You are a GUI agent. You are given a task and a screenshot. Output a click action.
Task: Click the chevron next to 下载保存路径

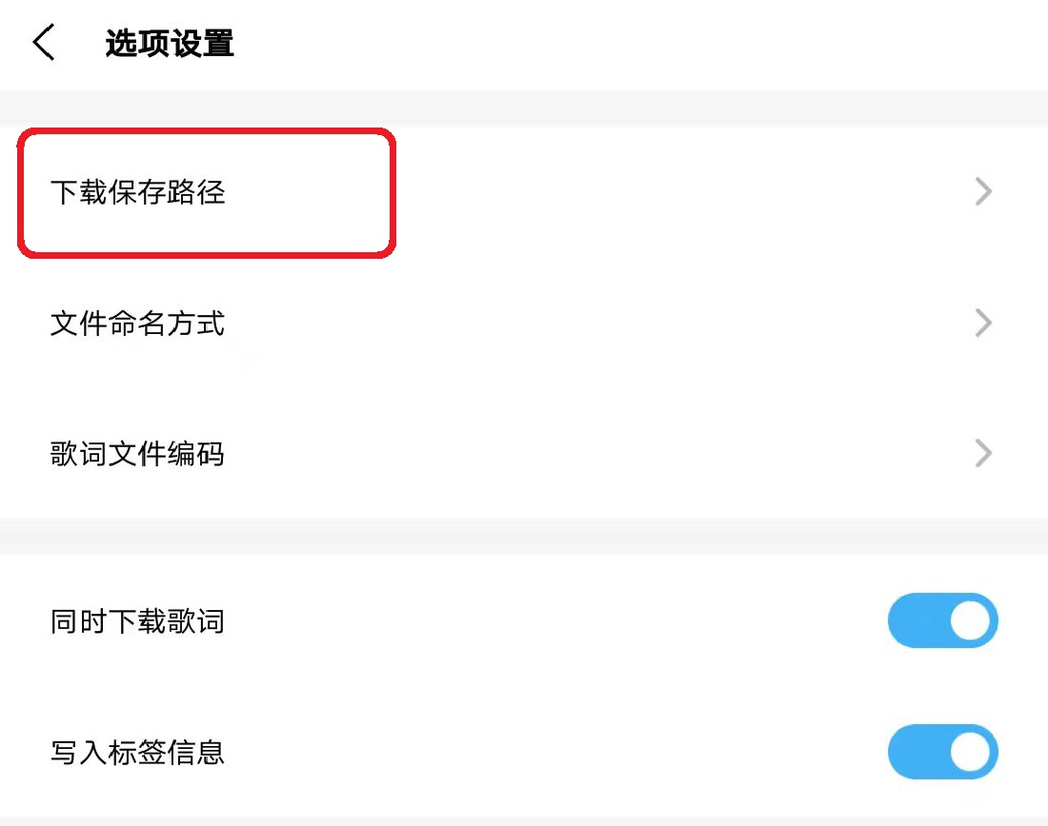[983, 190]
